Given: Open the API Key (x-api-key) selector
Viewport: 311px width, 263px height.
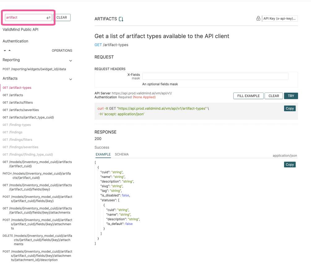Looking at the screenshot, I should click(280, 19).
